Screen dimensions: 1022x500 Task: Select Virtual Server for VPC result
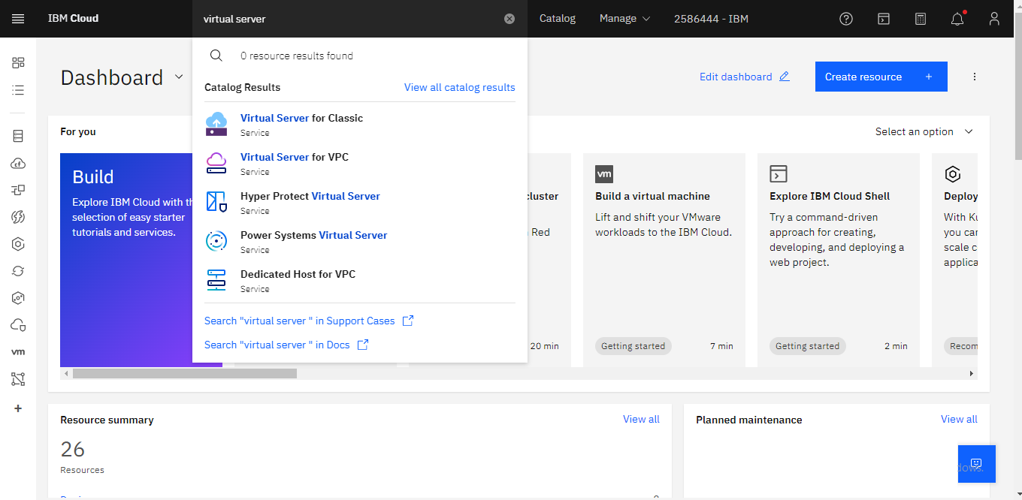pos(294,158)
